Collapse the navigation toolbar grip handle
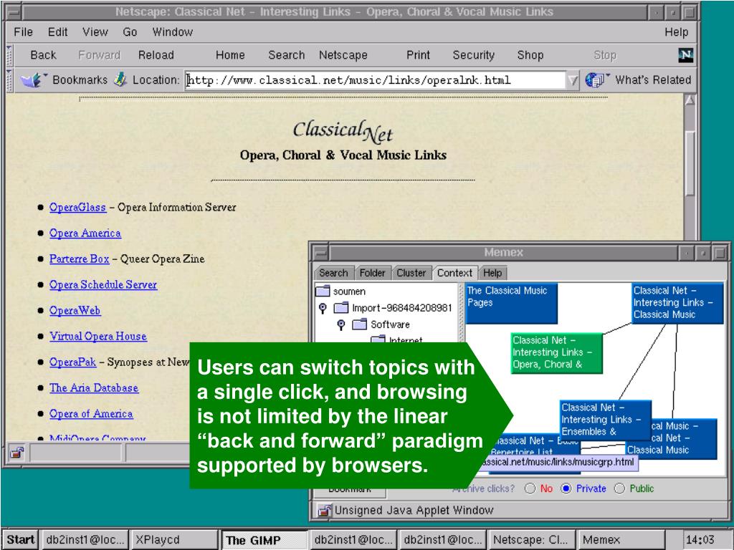The width and height of the screenshot is (734, 550). pos(9,55)
